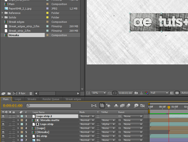Open TrkMat Alpha dropdown for Logo strip
The height and width of the screenshot is (142, 188).
108,124
